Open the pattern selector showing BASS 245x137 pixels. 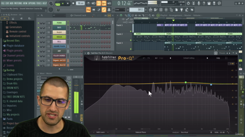point(137,10)
